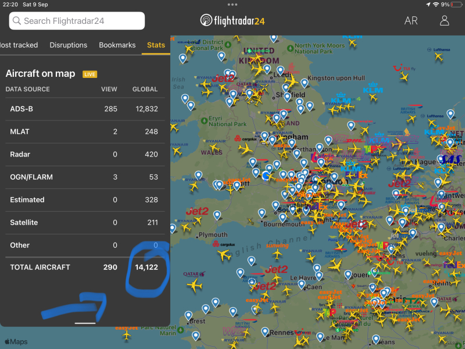Screen dimensions: 465x349
Task: Select the Qatar aircraft off Brittany
Action: pos(195,286)
